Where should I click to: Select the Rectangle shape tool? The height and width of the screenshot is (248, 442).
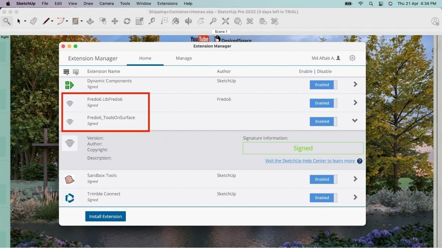76,21
